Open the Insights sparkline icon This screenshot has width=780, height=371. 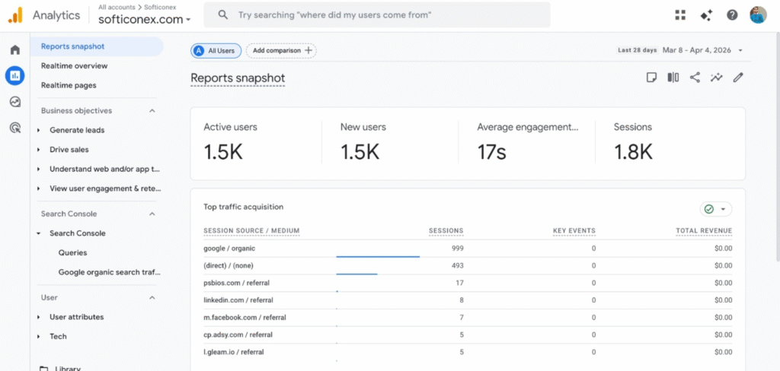(x=716, y=78)
